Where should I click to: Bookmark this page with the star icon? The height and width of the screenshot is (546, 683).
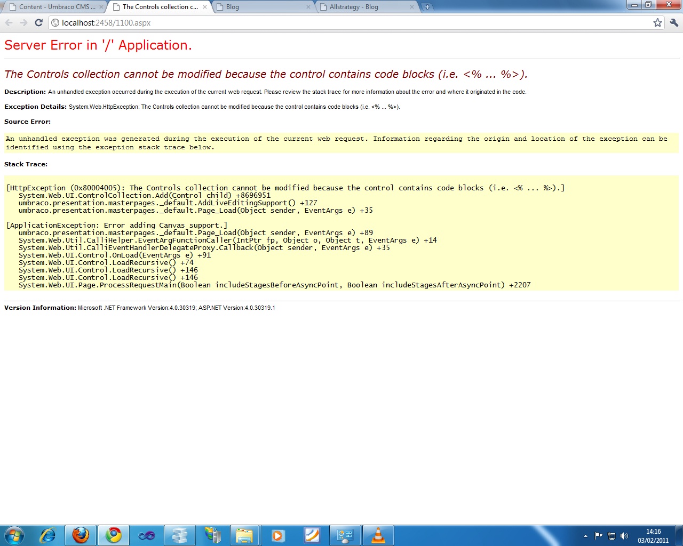[x=657, y=22]
